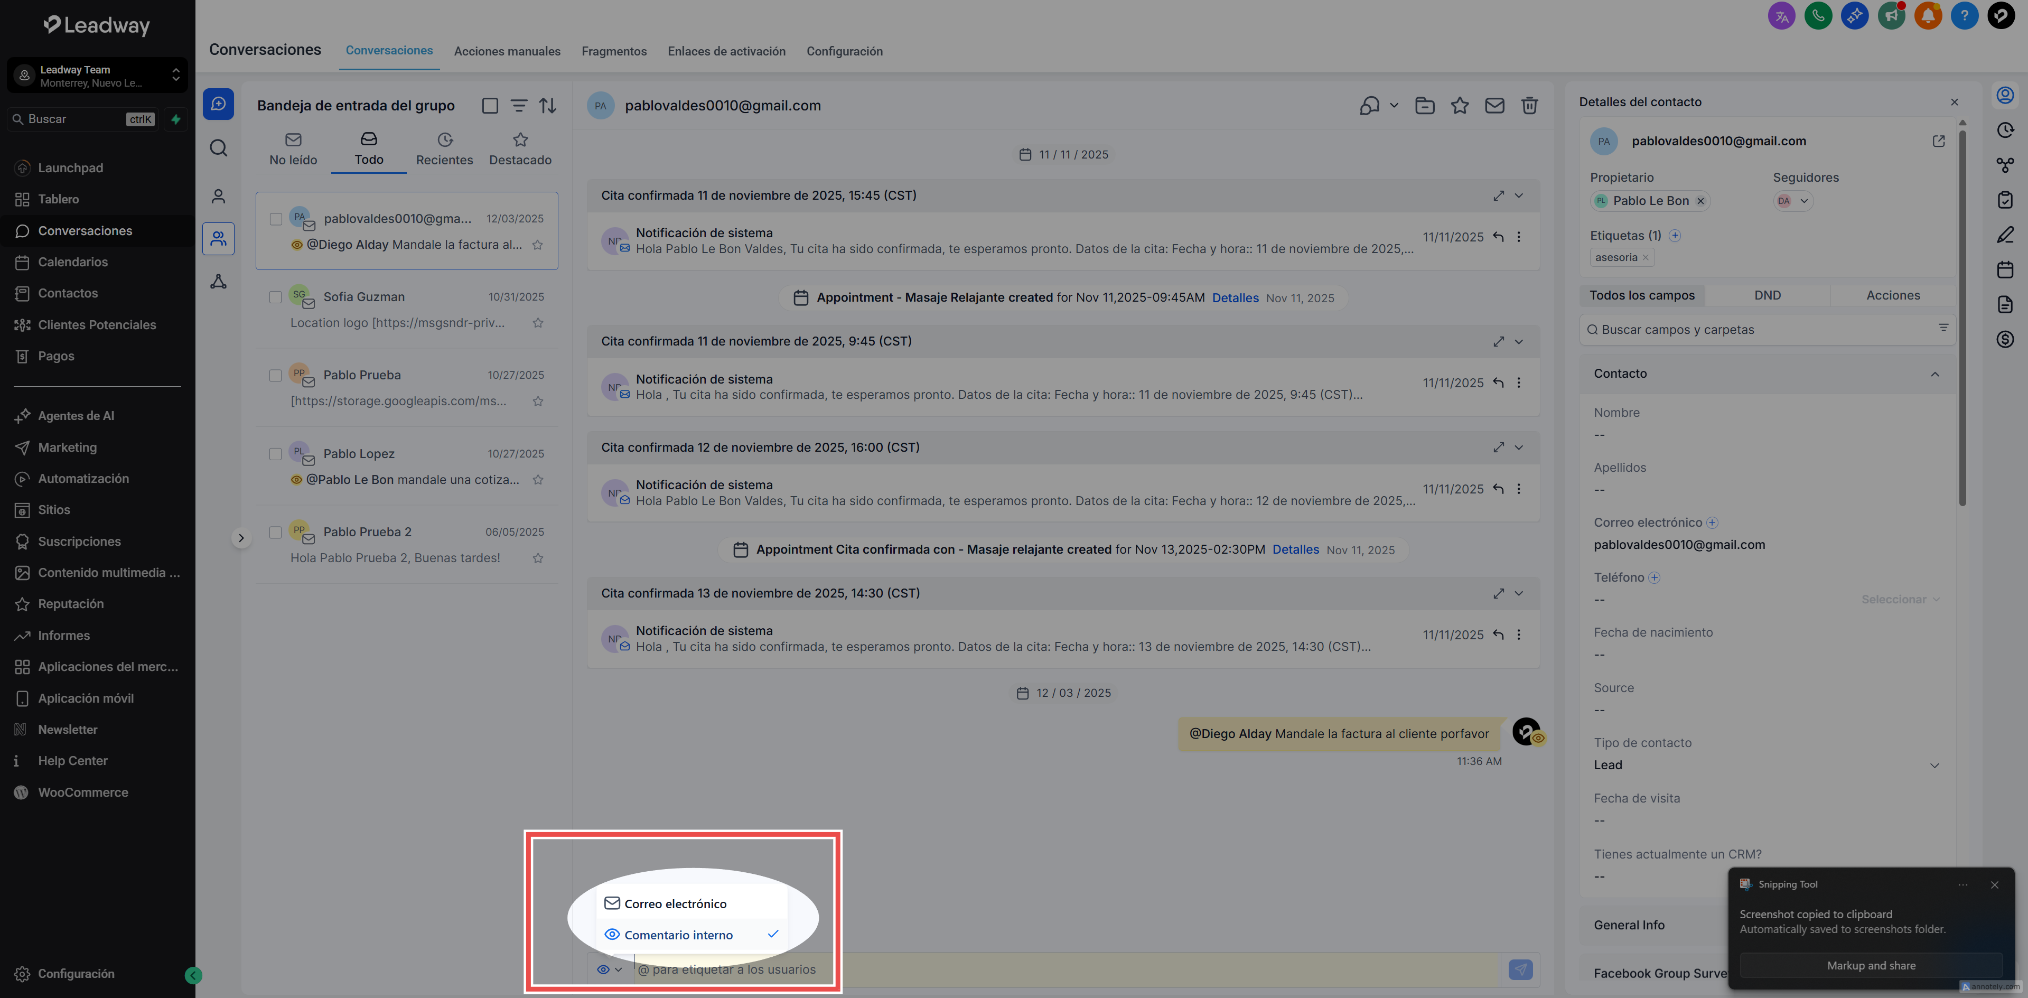Screen dimensions: 2028x998
Task: Click the Buscar campos y carpetas field
Action: [x=1763, y=330]
